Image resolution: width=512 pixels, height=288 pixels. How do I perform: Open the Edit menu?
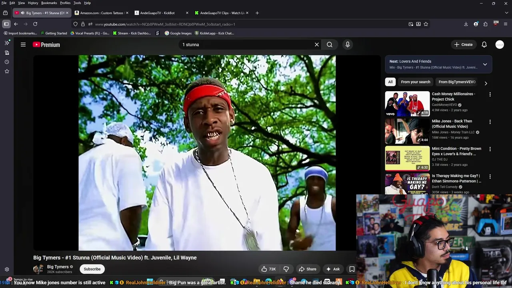[x=12, y=3]
